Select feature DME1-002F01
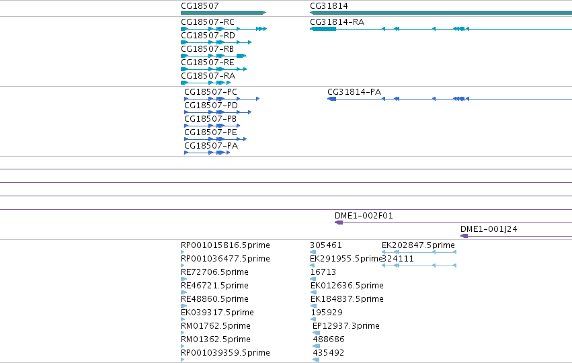 364,216
